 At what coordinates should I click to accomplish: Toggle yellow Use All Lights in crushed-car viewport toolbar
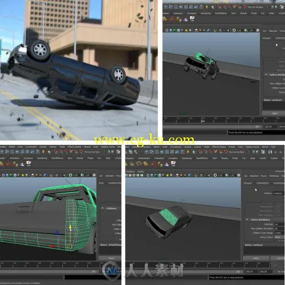coord(186,30)
